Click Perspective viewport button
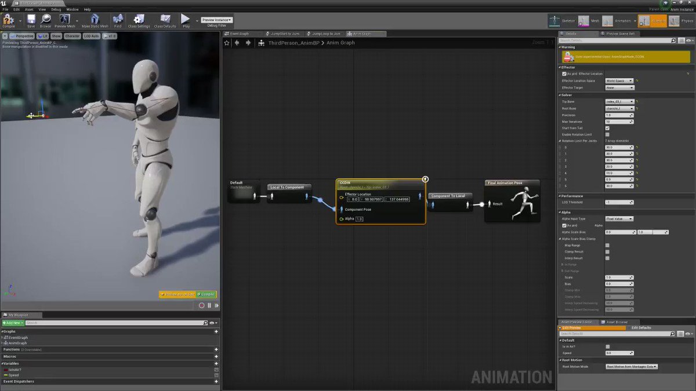The image size is (696, 391). click(x=22, y=36)
